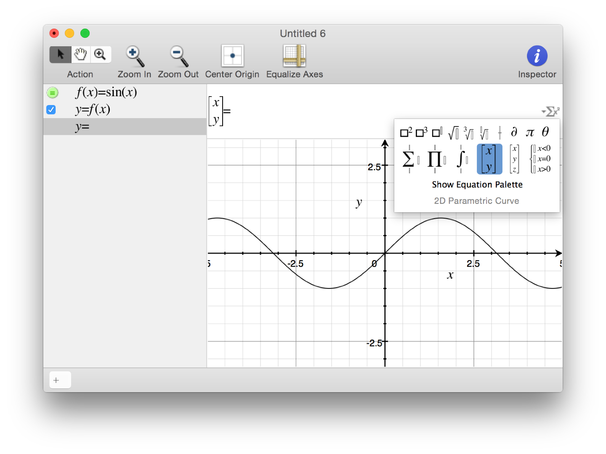Uncheck the y=f(x) equation checkbox
Viewport: 606px width, 454px height.
pyautogui.click(x=51, y=109)
